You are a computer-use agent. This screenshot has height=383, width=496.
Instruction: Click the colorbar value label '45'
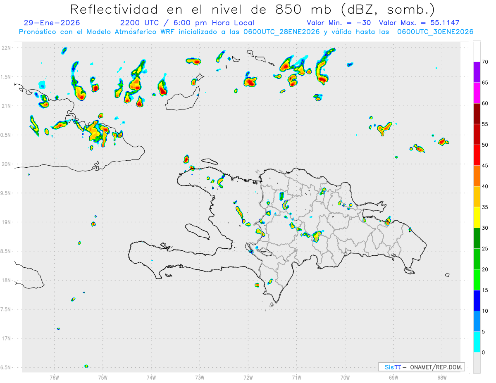click(485, 166)
